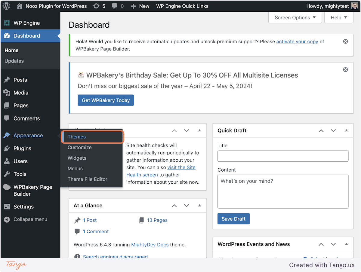Click the Get WPBakery Today button
The height and width of the screenshot is (272, 361).
point(106,100)
